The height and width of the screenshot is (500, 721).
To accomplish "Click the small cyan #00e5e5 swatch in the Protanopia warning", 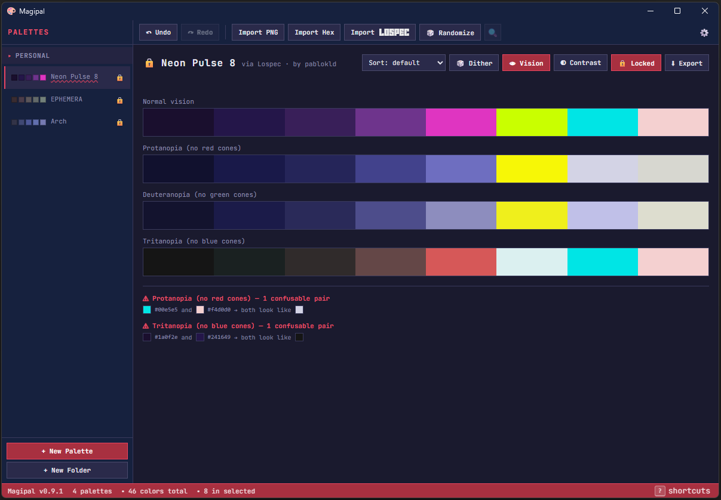I will pos(147,310).
